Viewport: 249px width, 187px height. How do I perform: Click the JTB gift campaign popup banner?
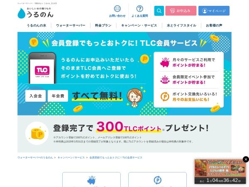(220, 172)
